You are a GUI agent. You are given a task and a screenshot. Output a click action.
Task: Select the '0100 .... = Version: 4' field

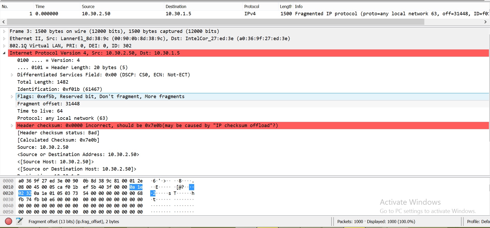(49, 60)
